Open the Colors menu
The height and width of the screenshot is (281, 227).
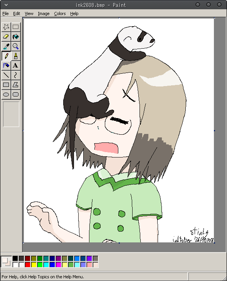[x=60, y=14]
